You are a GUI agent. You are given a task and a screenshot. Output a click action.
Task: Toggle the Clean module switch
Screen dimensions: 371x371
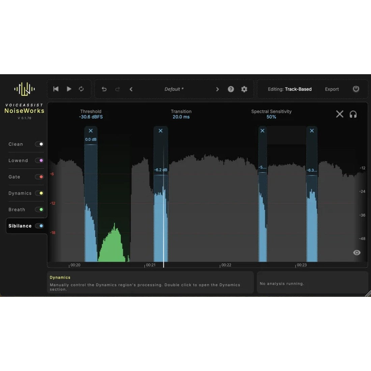(39, 144)
